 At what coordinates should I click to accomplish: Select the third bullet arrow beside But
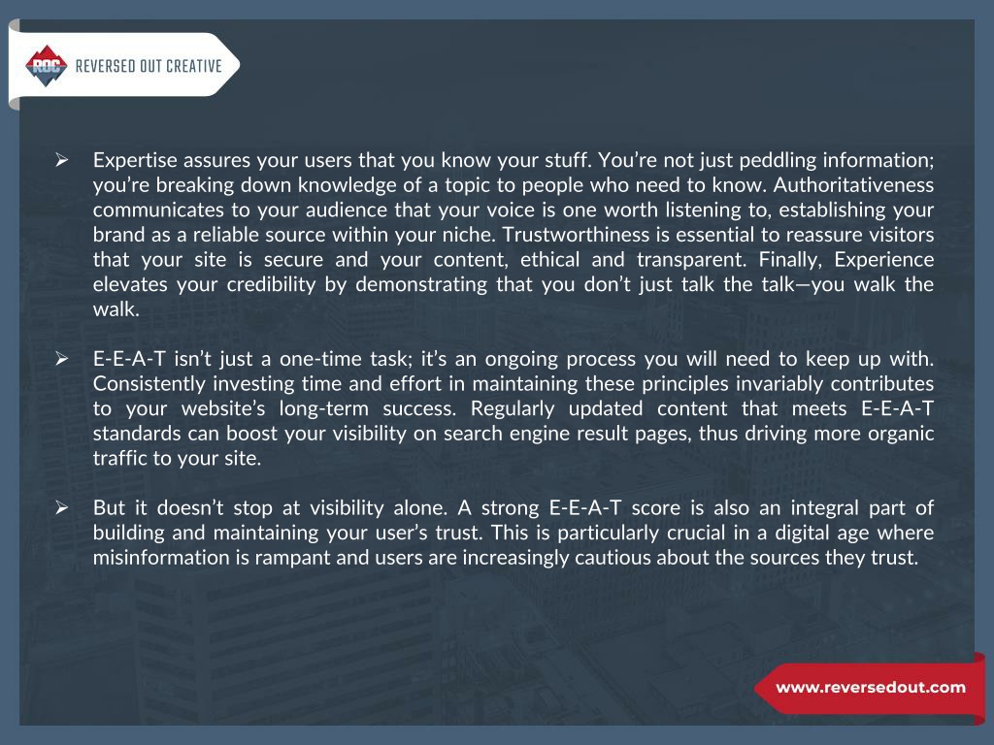61,508
